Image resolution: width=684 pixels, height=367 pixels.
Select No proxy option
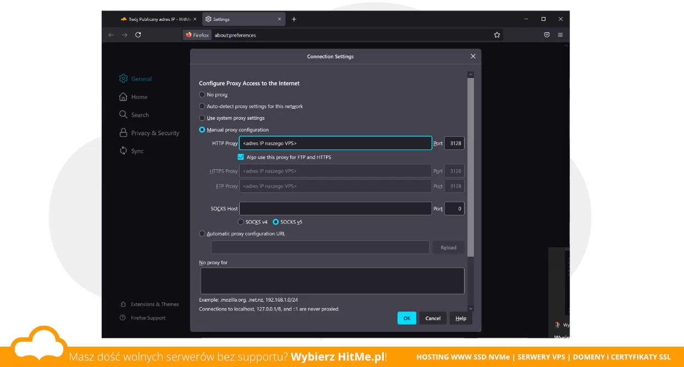point(202,94)
